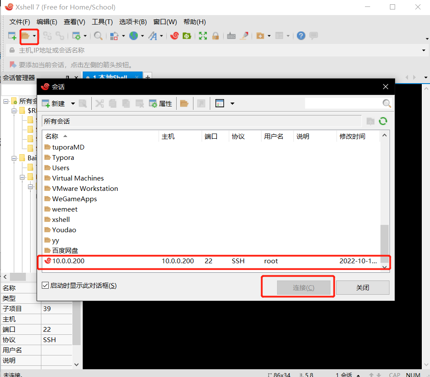Open the 窗口(W) menu
The image size is (430, 377).
165,22
